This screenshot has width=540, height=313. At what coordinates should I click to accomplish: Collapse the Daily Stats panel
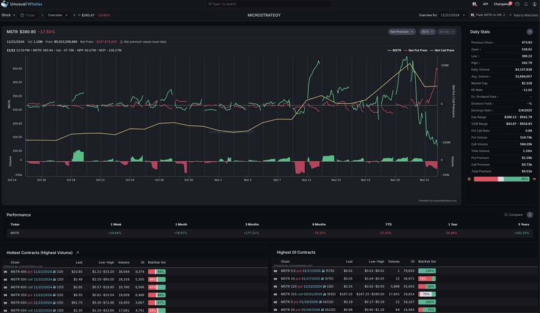pyautogui.click(x=530, y=31)
